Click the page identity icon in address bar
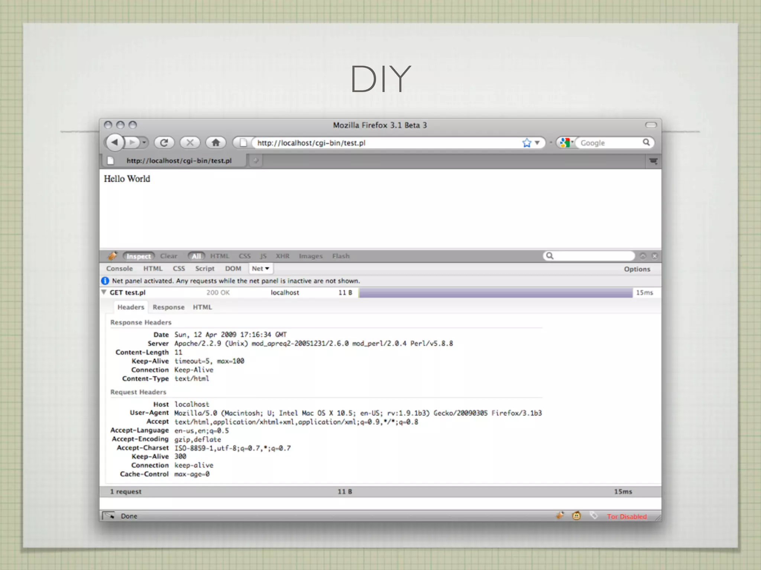The width and height of the screenshot is (761, 570). (x=243, y=143)
